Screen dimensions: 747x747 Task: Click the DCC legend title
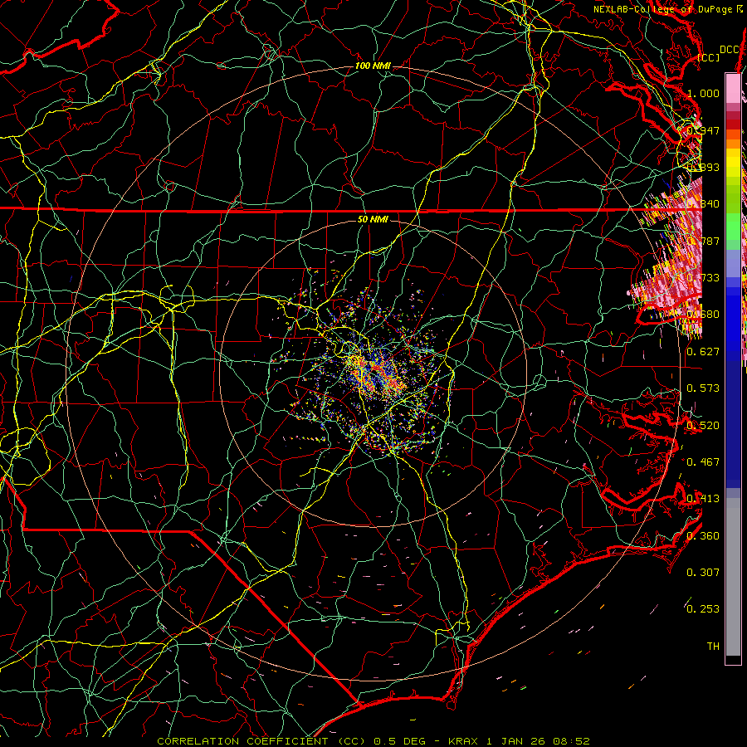point(729,50)
